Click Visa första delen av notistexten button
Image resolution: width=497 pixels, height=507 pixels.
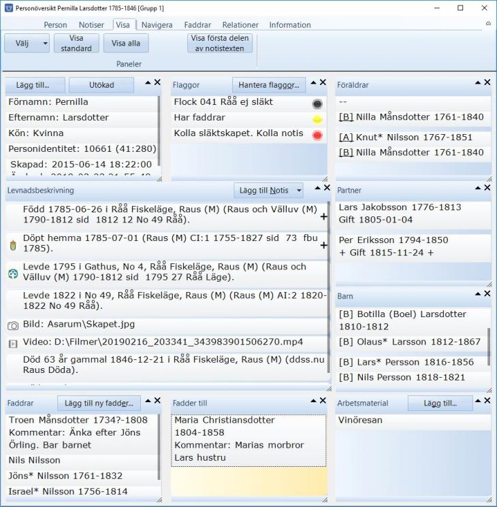[220, 44]
